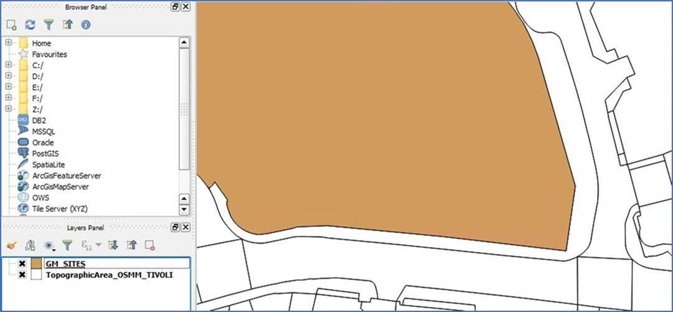The height and width of the screenshot is (312, 673).
Task: Toggle visibility checkbox of GM_SITES layer
Action: tap(22, 263)
